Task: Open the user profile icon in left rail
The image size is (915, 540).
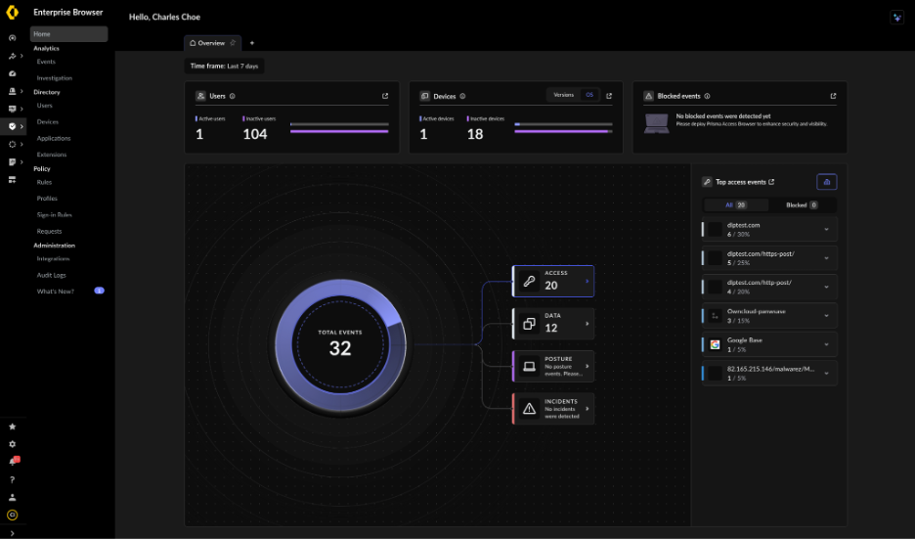Action: pyautogui.click(x=12, y=497)
